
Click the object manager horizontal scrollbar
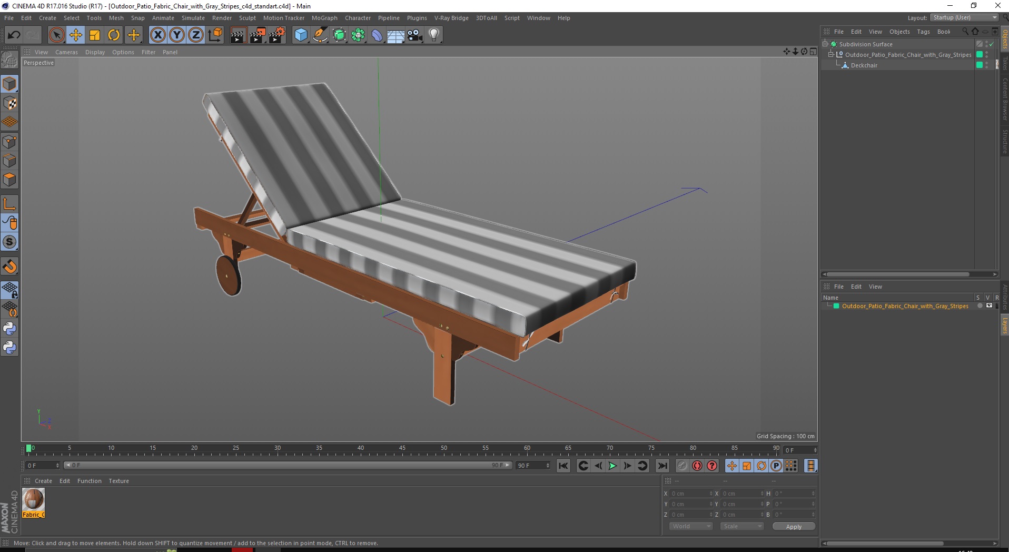pos(898,274)
